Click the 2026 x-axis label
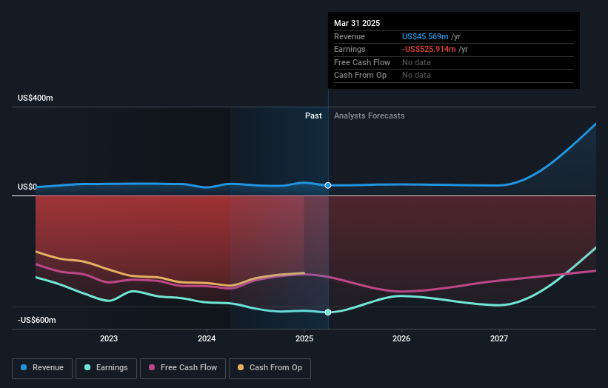Image resolution: width=608 pixels, height=388 pixels. 401,339
